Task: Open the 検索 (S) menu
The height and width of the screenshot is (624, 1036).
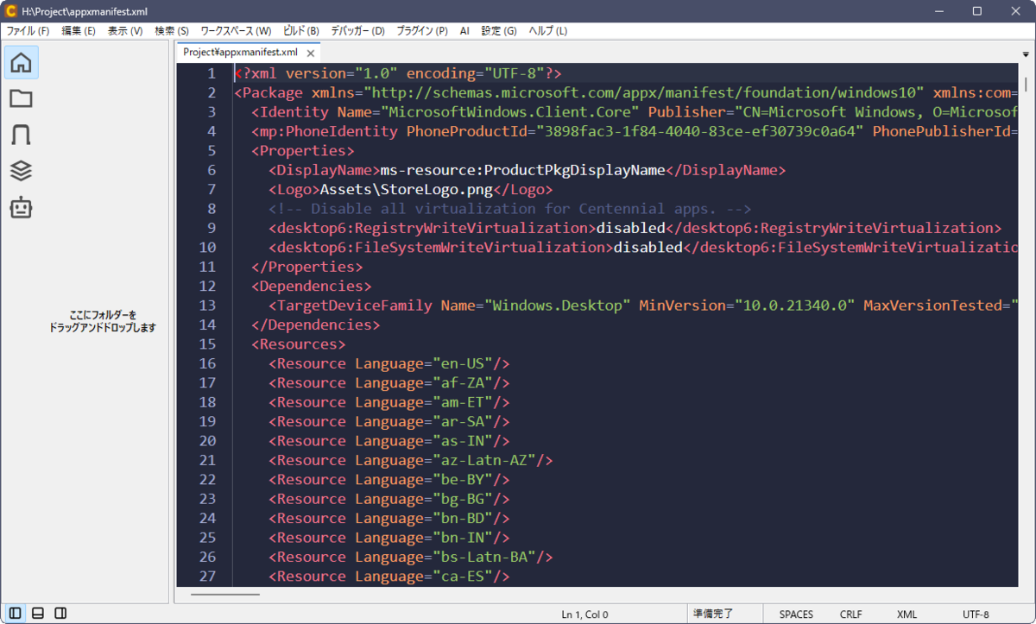Action: 172,30
